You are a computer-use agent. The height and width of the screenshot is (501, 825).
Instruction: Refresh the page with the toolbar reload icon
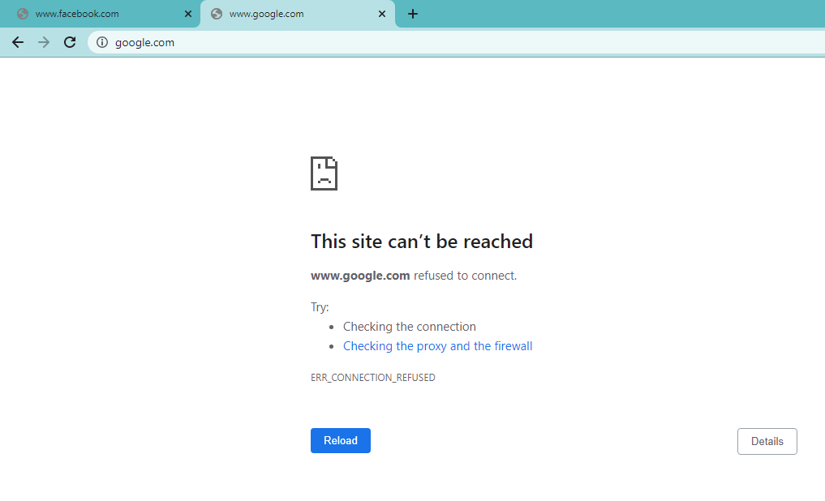pyautogui.click(x=70, y=43)
